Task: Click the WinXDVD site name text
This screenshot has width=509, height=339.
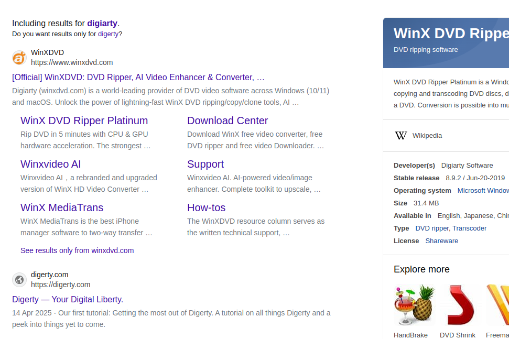Action: (x=47, y=52)
